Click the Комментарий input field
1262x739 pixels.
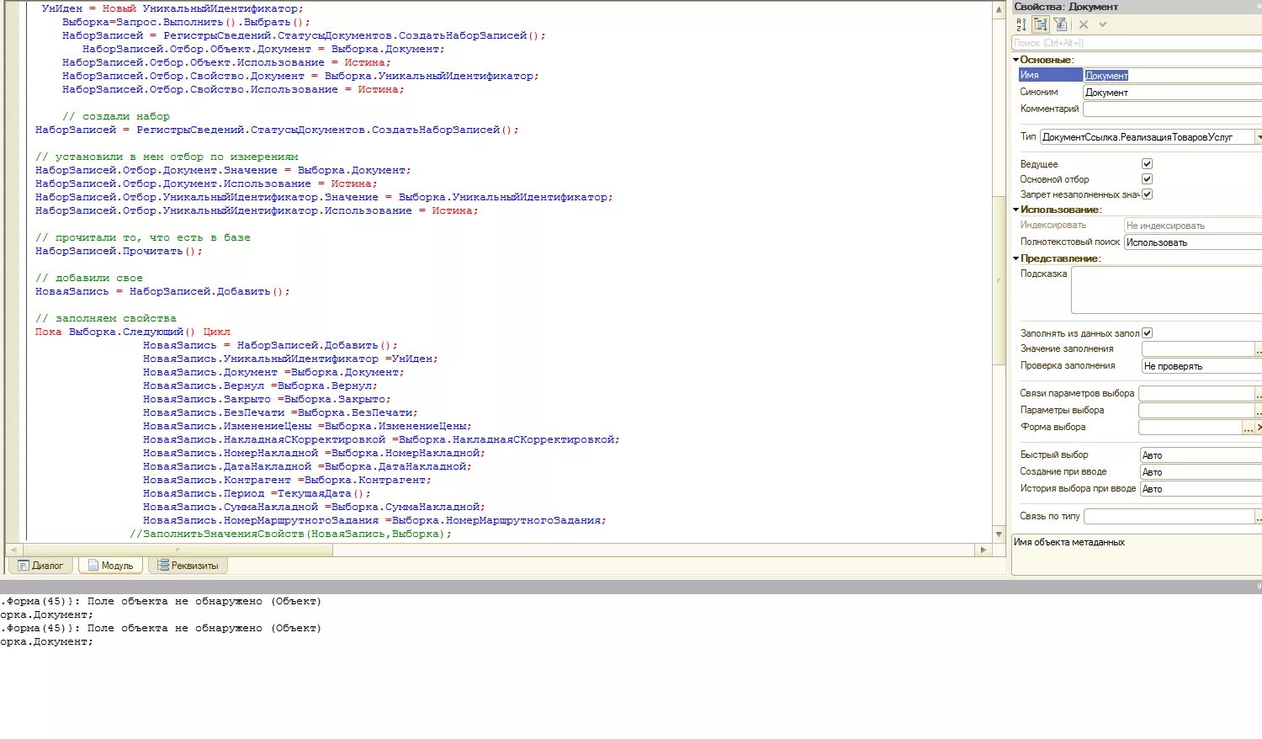click(1172, 109)
